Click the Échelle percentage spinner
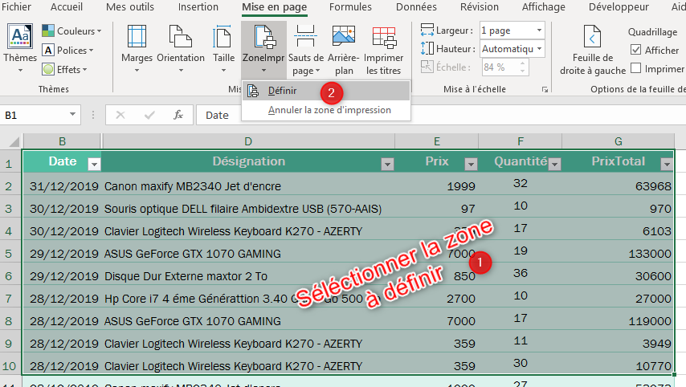Image resolution: width=686 pixels, height=387 pixels. tap(522, 67)
